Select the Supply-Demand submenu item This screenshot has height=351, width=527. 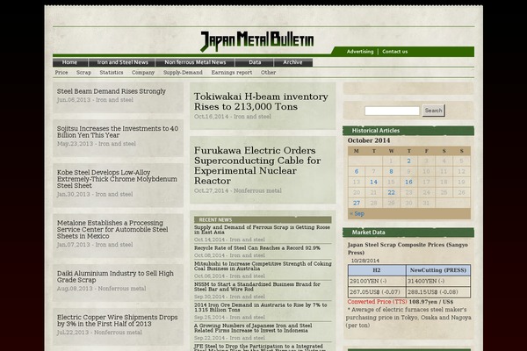point(183,73)
